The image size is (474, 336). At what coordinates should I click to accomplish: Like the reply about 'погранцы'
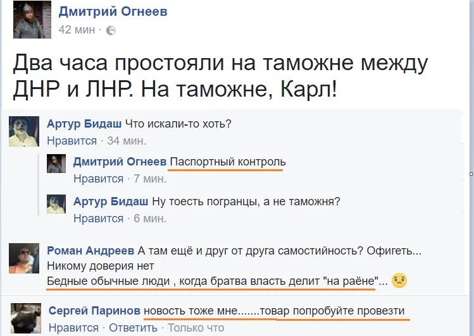click(98, 219)
